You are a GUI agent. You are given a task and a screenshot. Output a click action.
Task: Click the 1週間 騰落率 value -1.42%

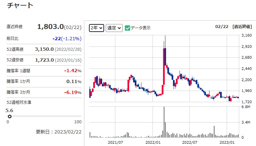pyautogui.click(x=73, y=71)
